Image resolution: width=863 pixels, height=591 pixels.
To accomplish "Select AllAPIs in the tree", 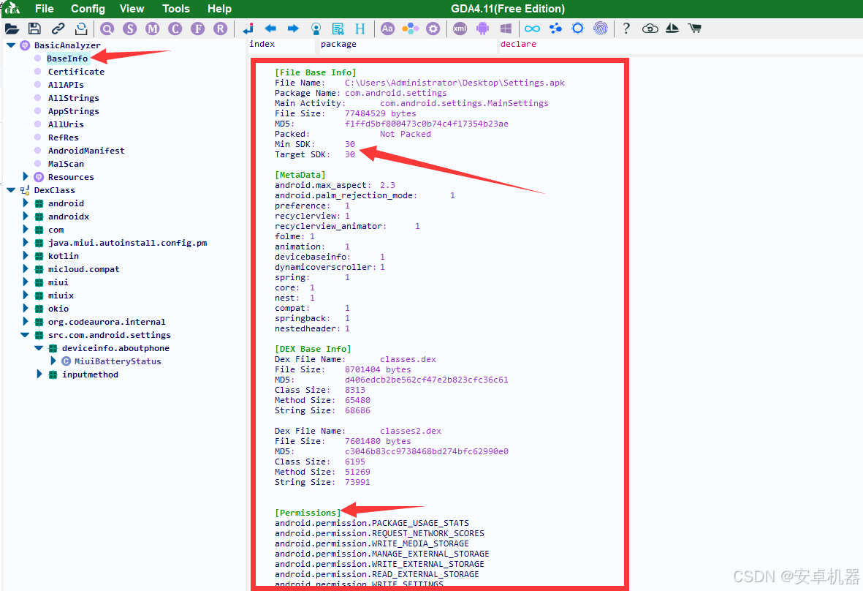I will [66, 85].
